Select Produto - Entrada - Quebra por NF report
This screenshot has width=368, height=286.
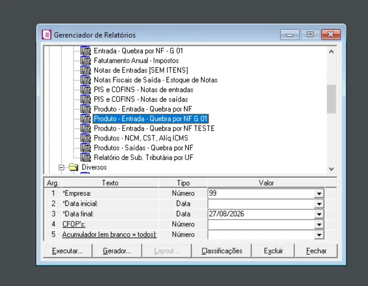pos(143,109)
